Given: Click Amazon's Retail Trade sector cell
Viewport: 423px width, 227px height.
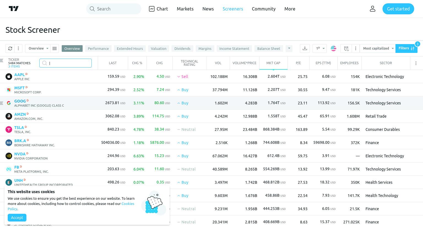Looking at the screenshot, I should point(376,116).
